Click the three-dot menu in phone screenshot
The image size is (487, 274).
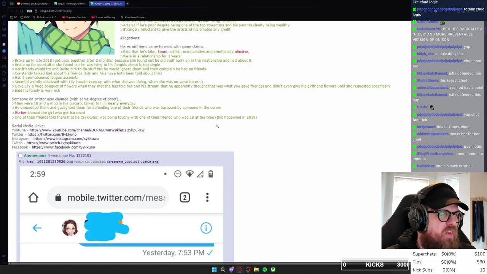point(207,198)
